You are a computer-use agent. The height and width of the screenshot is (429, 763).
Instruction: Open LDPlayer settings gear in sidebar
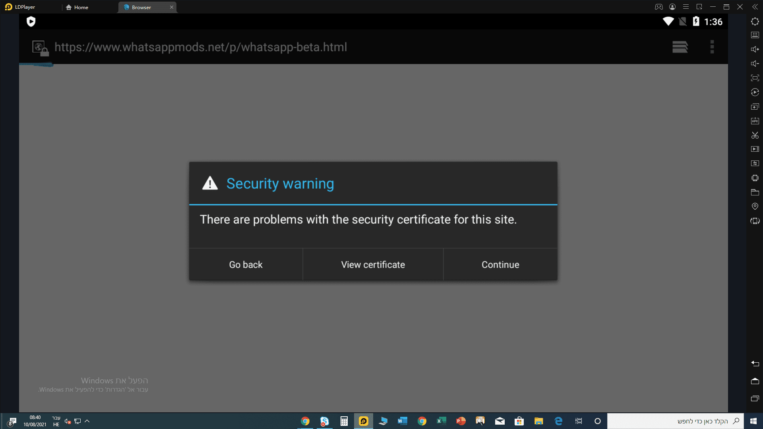click(755, 21)
